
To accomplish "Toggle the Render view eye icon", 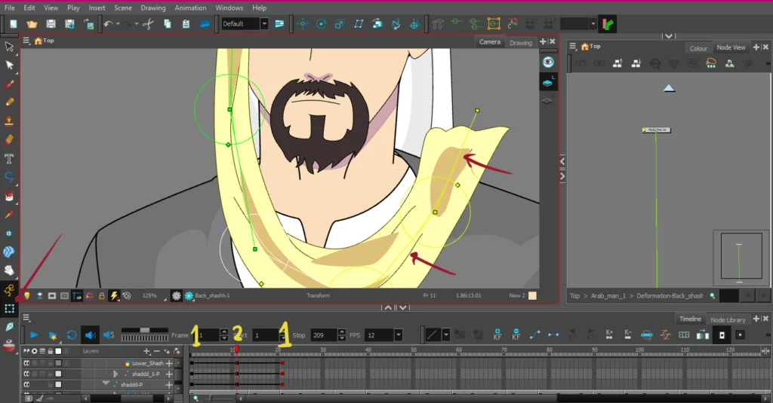I will coord(548,62).
